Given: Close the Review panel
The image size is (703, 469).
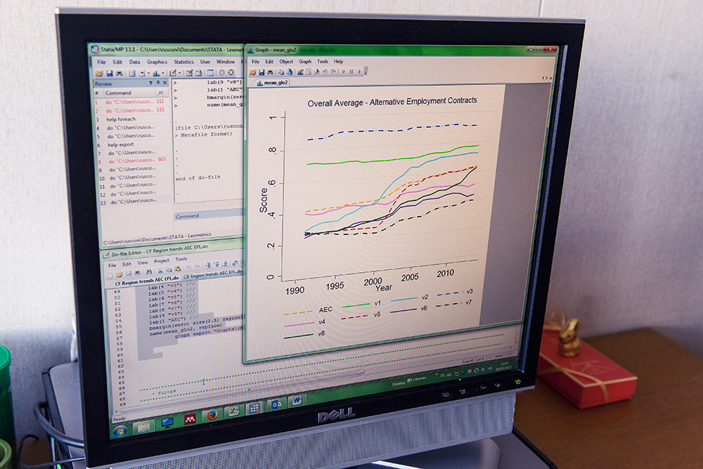Looking at the screenshot, I should tap(165, 83).
